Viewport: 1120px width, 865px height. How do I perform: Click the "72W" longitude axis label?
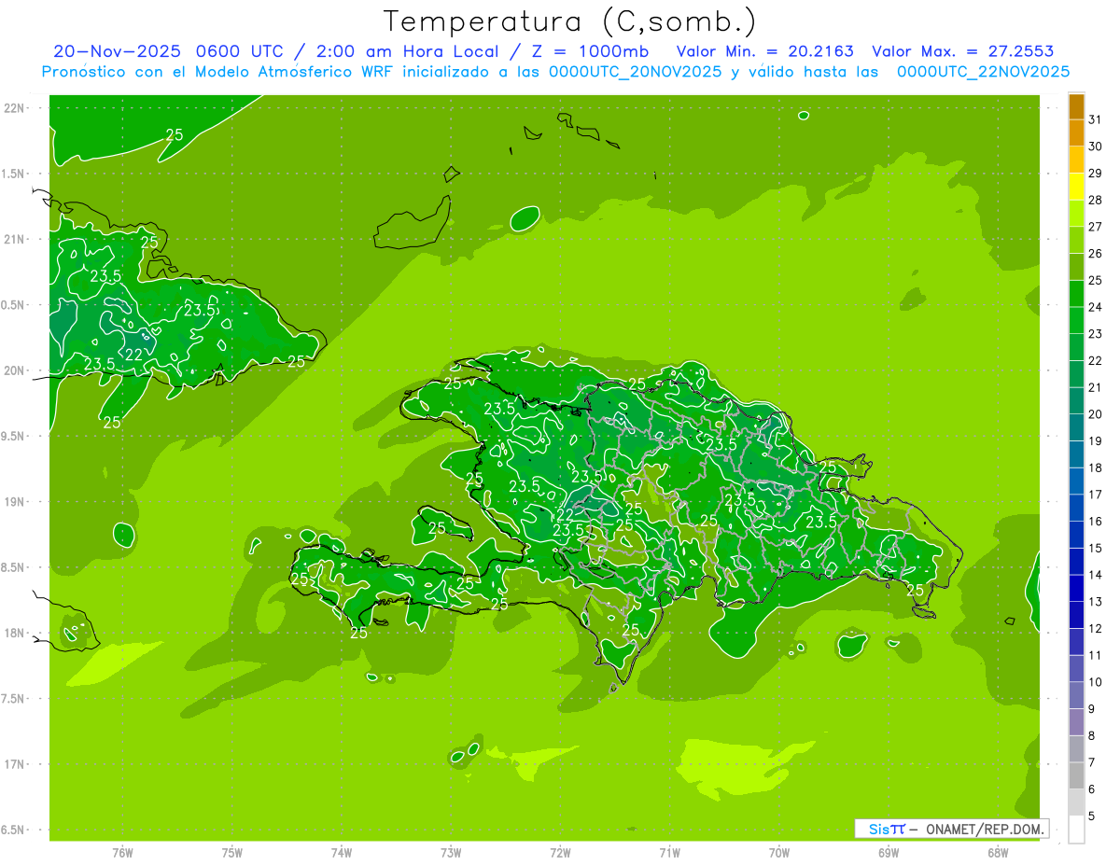coord(560,852)
